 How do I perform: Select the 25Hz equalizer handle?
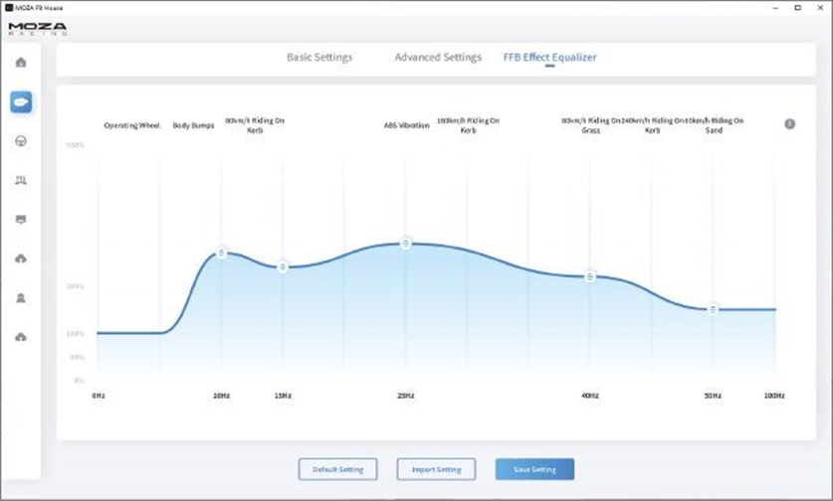(x=406, y=244)
